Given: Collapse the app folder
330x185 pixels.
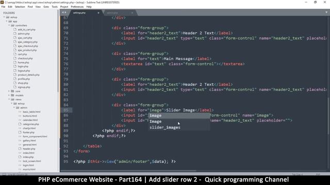Looking at the screenshot, I should click(x=7, y=22).
